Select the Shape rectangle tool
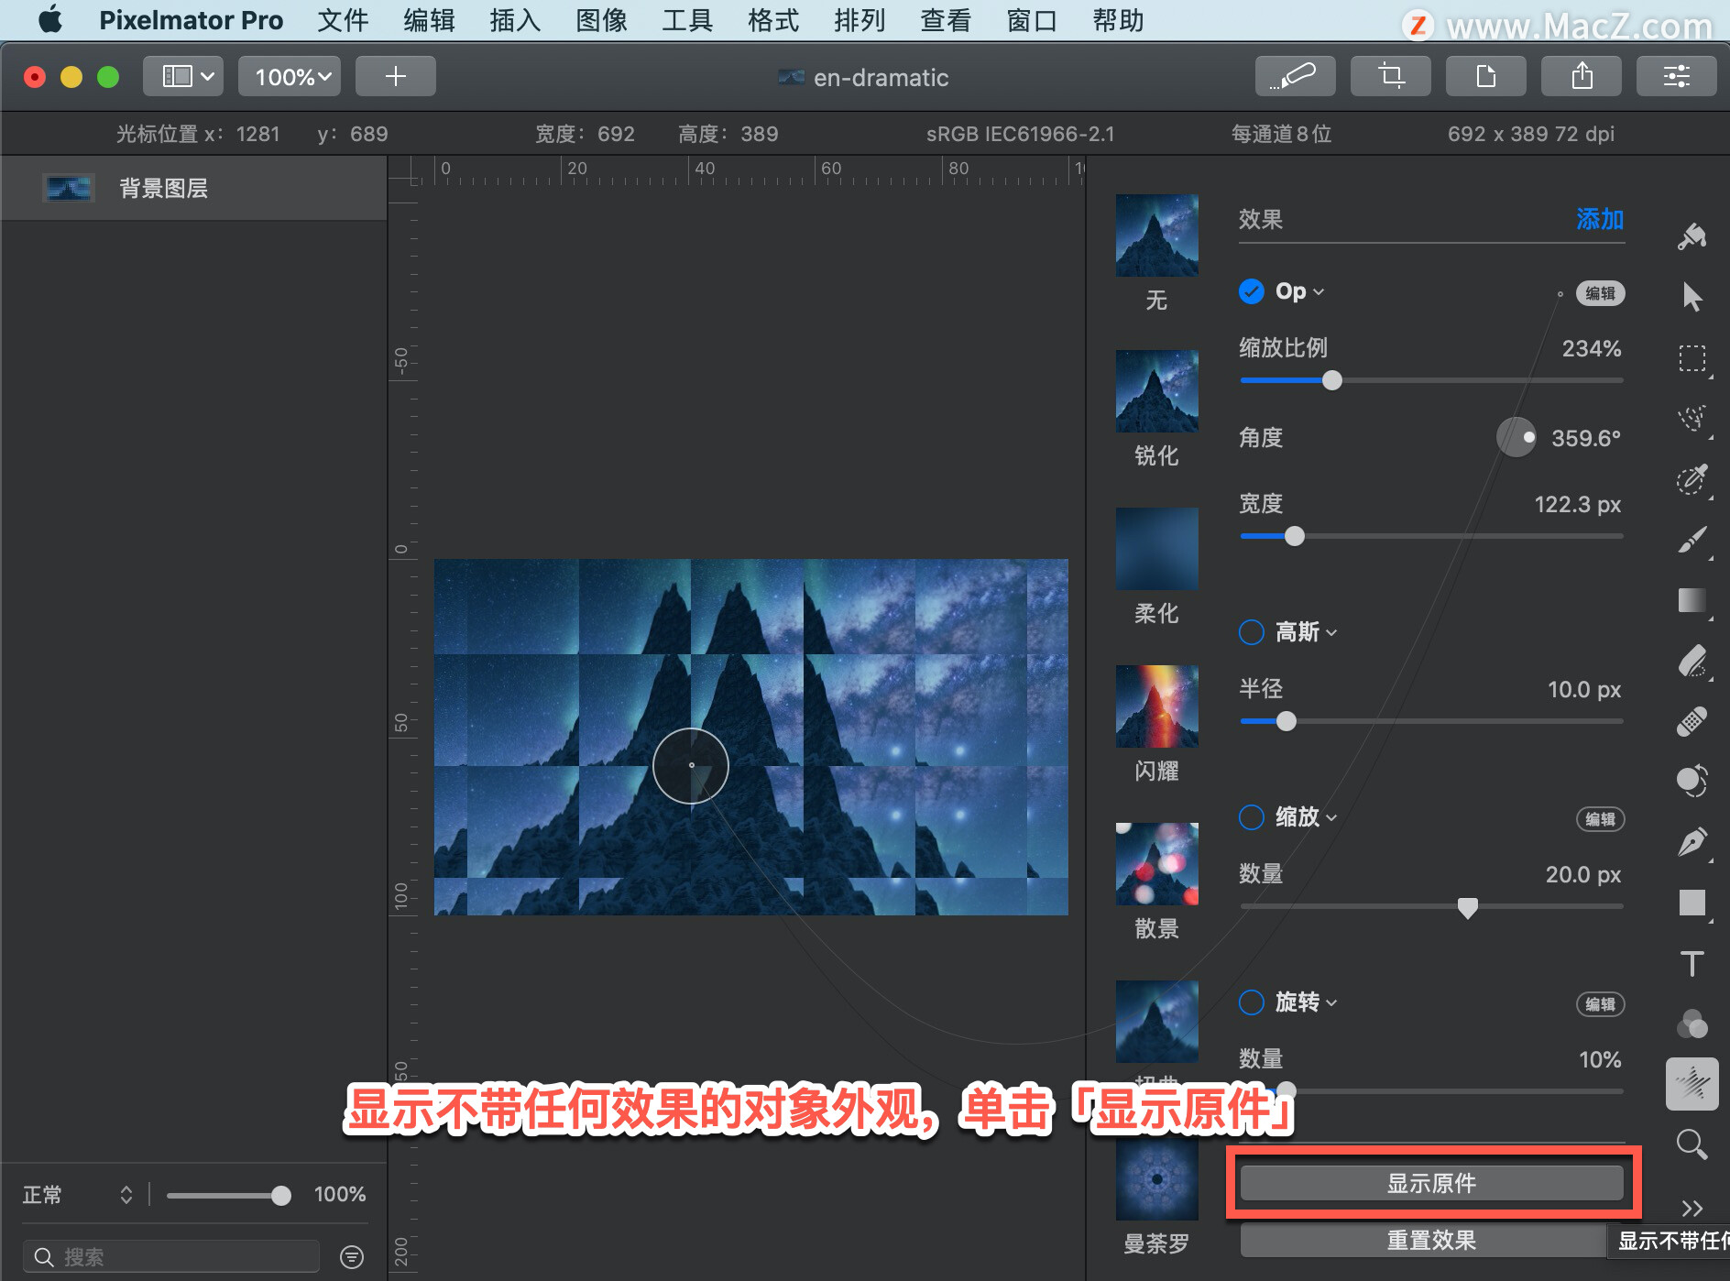Screen dimensions: 1730x1281 [1692, 903]
